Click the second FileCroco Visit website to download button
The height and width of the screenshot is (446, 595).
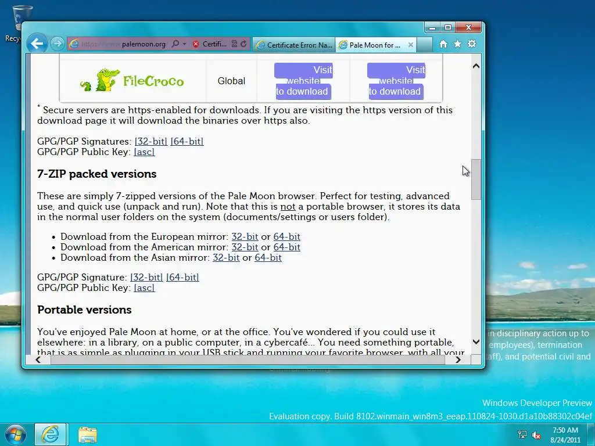point(396,81)
